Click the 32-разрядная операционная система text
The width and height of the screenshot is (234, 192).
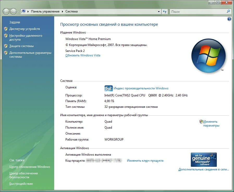(x=131, y=107)
